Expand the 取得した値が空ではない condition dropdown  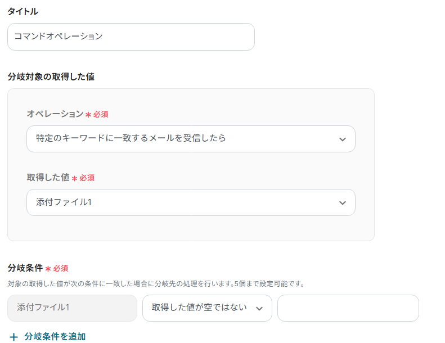tap(200, 308)
